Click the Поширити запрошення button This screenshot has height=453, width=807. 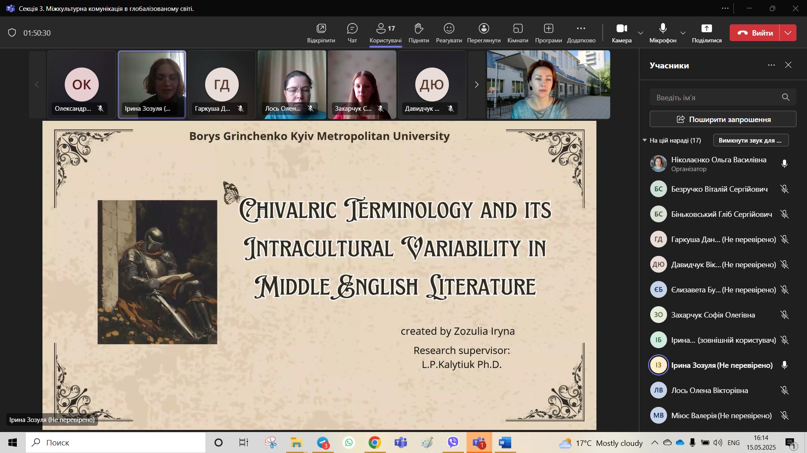(x=723, y=119)
